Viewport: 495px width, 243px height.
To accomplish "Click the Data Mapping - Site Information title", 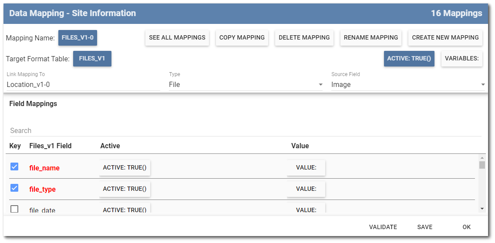I will (73, 13).
